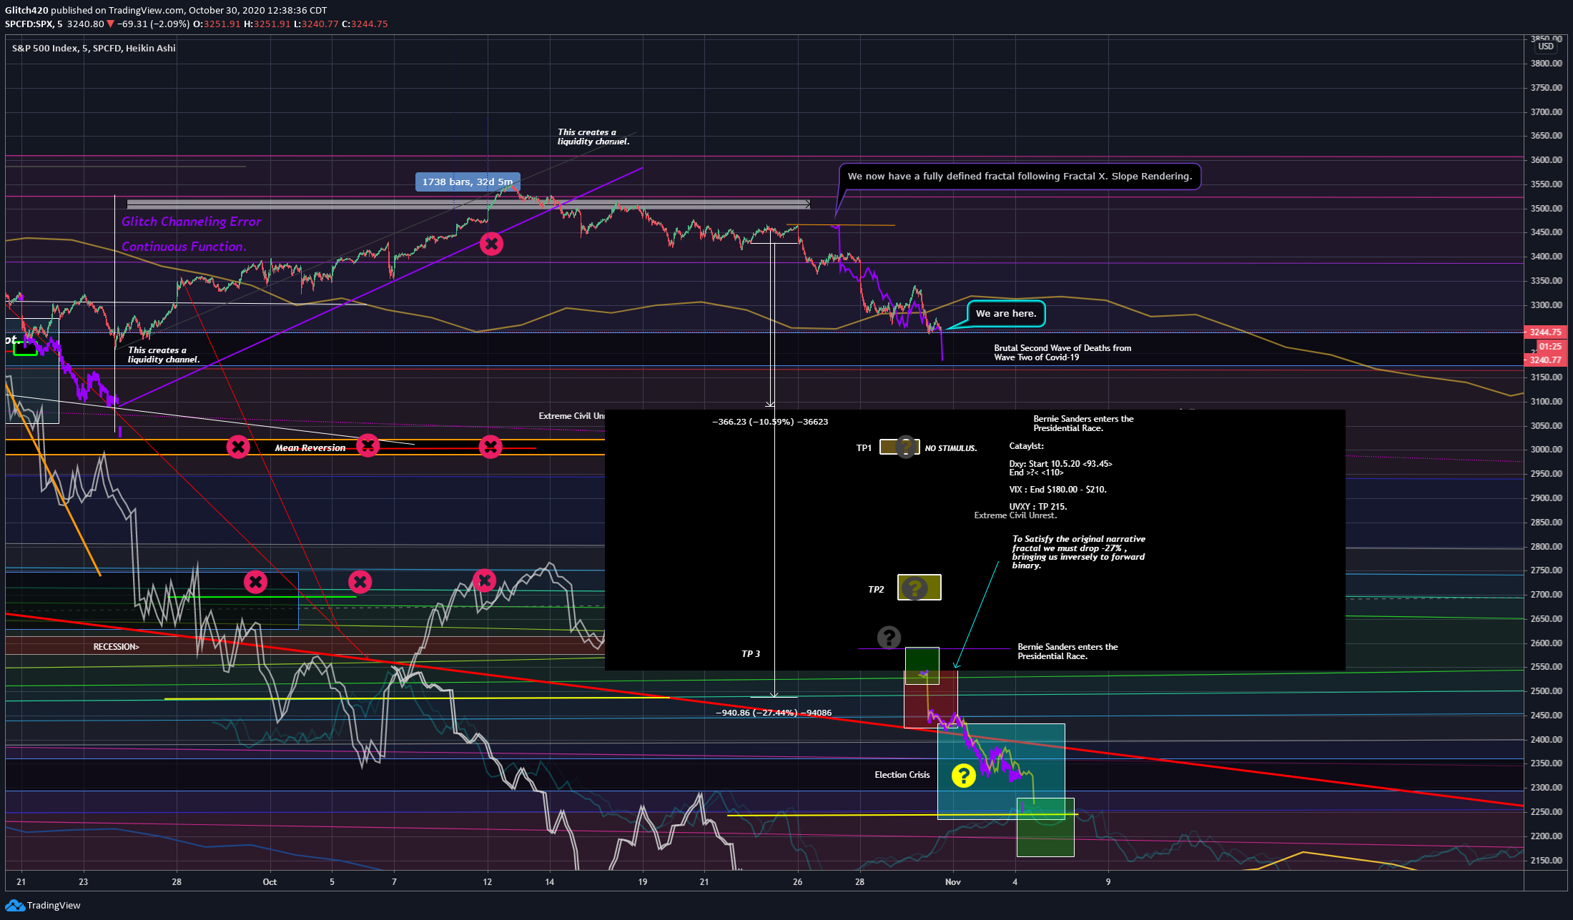The height and width of the screenshot is (920, 1573).
Task: Click the '-940.86 (-27.44%) -94086' measurement text
Action: pos(774,713)
